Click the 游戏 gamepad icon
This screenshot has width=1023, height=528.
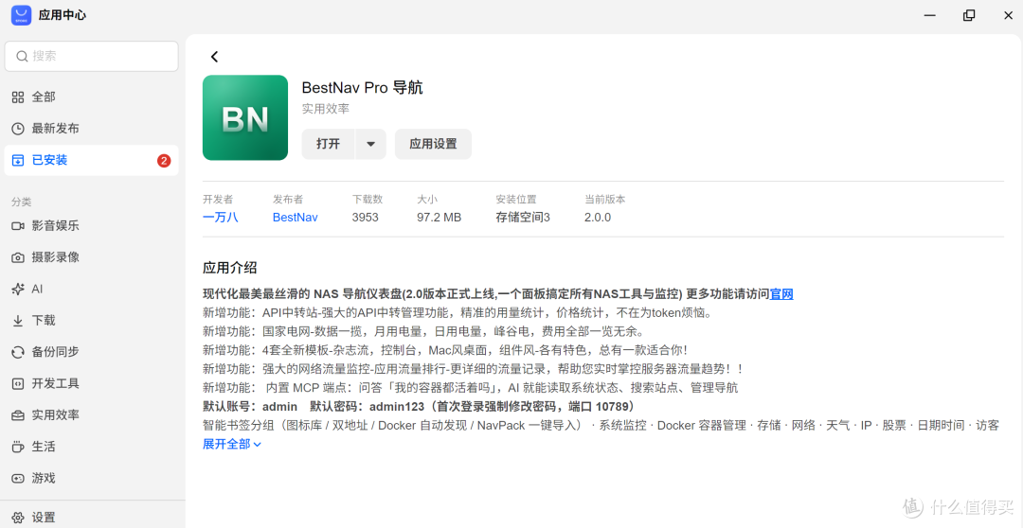pyautogui.click(x=18, y=479)
